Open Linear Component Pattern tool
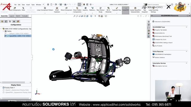This screenshot has height=107, width=191. pyautogui.click(x=45, y=9)
